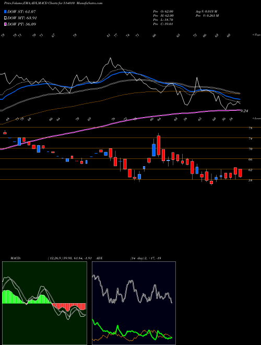Click the ADX indicator chart panel
Image resolution: width=261 pixels, height=345 pixels.
tap(134, 303)
